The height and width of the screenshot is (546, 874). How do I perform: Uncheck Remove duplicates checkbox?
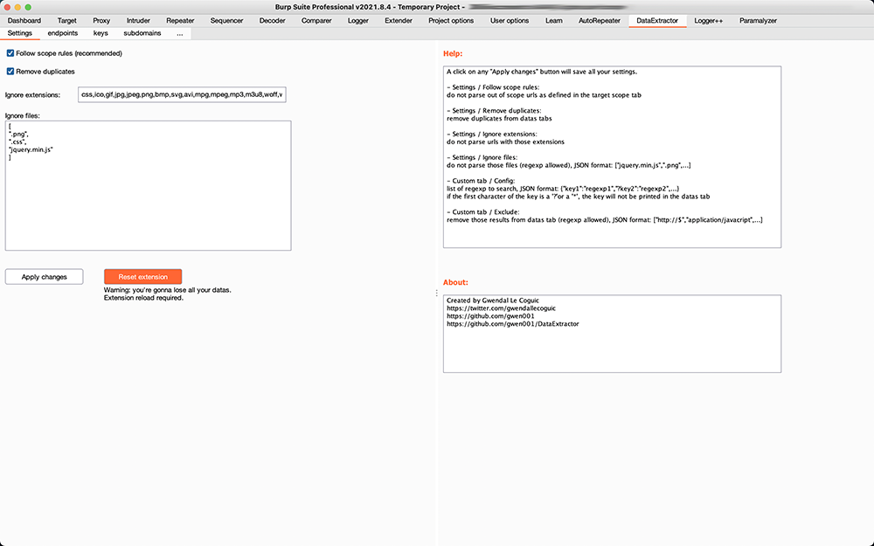click(10, 72)
